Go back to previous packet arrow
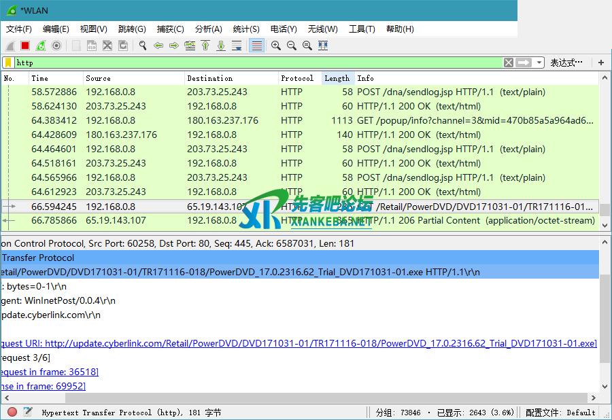This screenshot has width=612, height=420. click(x=158, y=46)
